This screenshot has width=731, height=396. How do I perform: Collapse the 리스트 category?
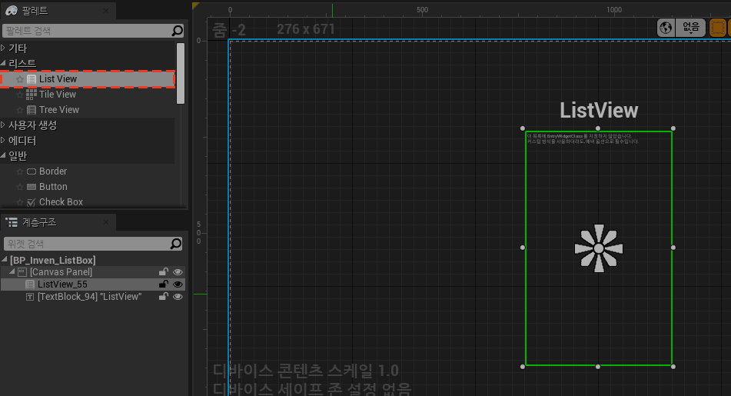click(3, 63)
